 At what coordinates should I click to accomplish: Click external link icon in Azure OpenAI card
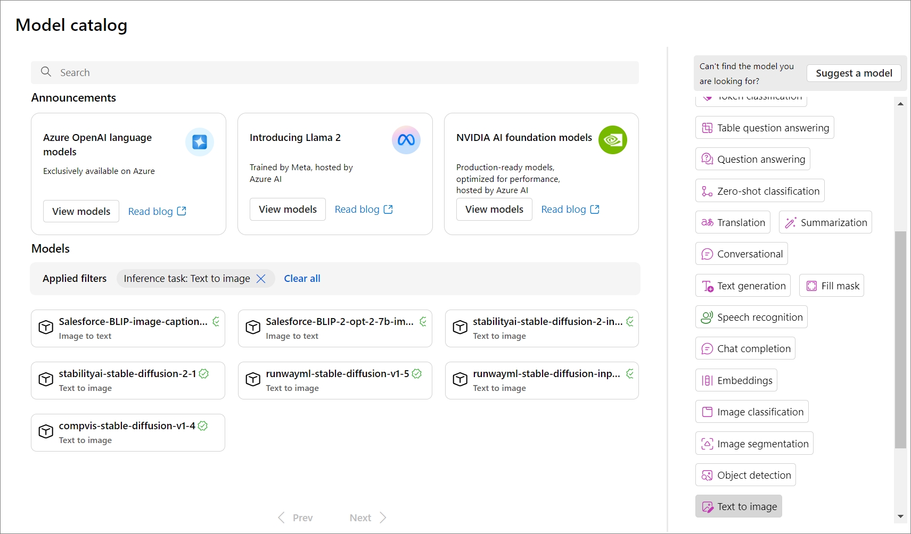pos(182,211)
